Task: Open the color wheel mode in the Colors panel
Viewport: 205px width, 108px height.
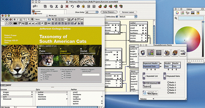Action: (177, 13)
